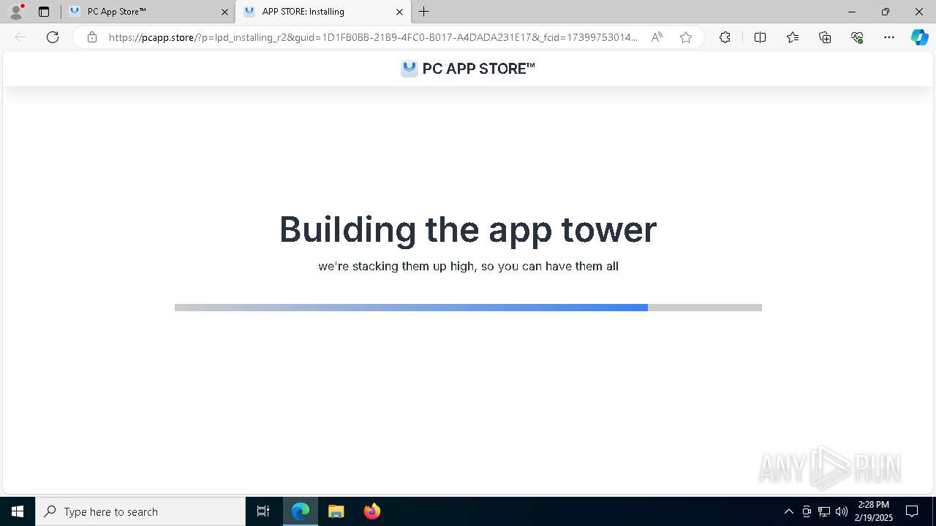Open a new browser tab
This screenshot has height=526, width=936.
point(424,12)
